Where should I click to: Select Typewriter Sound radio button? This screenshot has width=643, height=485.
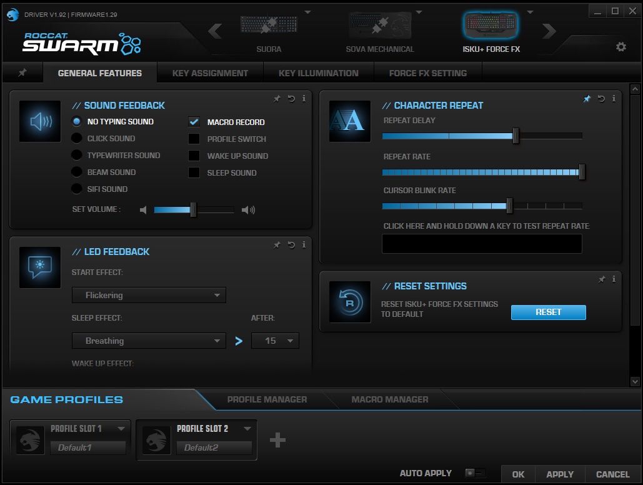[x=76, y=155]
